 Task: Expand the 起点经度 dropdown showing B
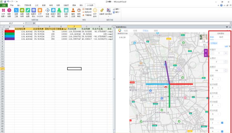(216, 88)
